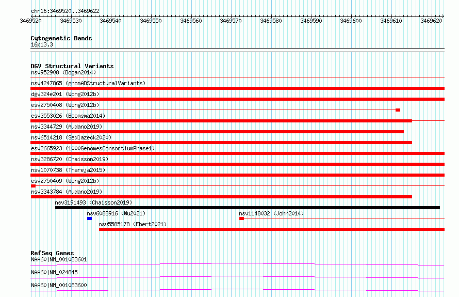459x297 pixels.
Task: Open the NAA60|NM_001083600 gene label
Action: click(x=59, y=285)
